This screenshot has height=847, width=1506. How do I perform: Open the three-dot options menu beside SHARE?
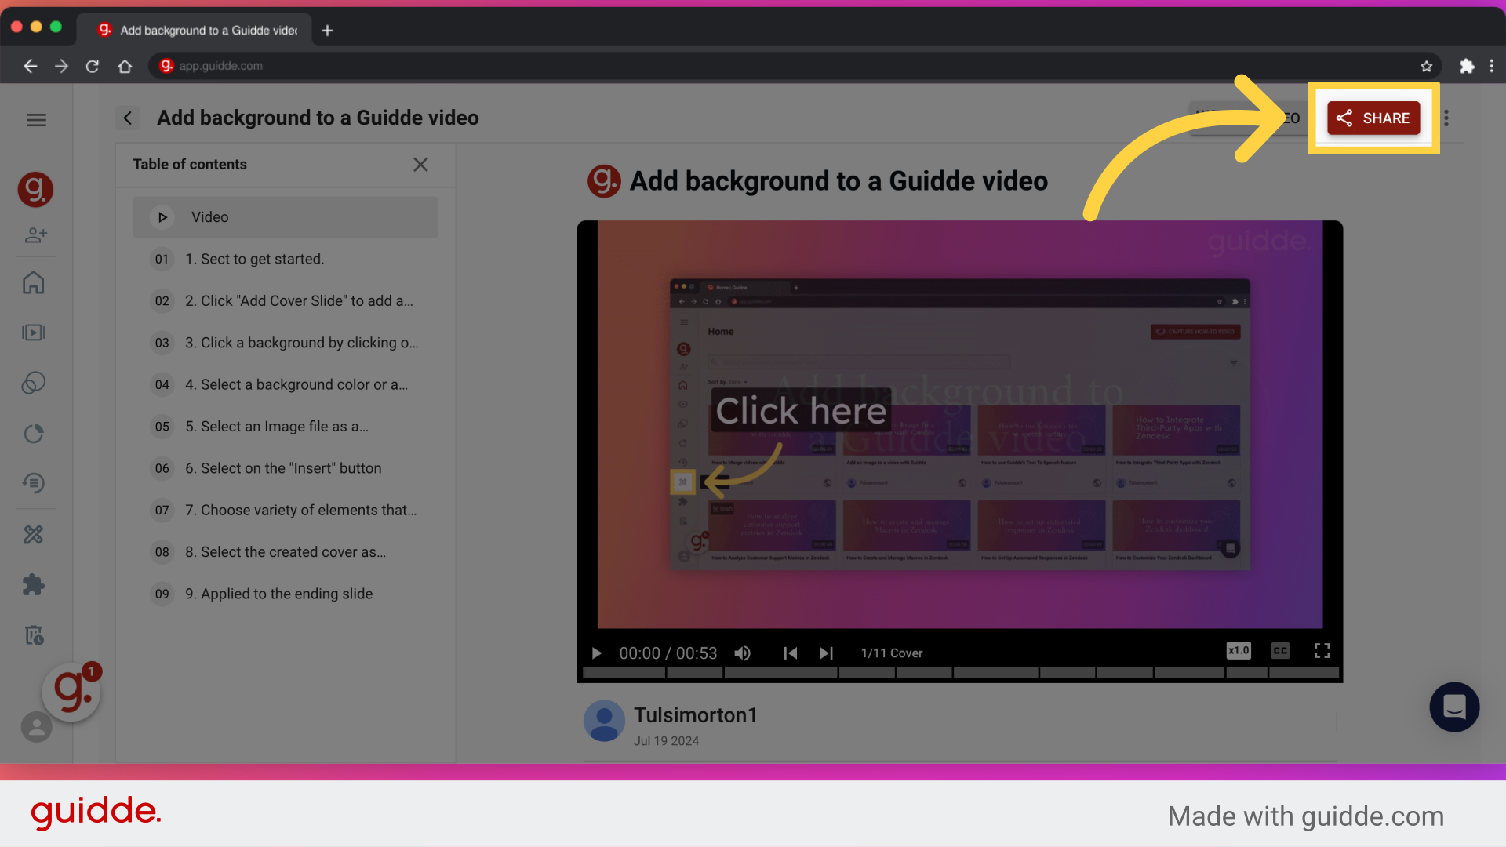coord(1446,118)
